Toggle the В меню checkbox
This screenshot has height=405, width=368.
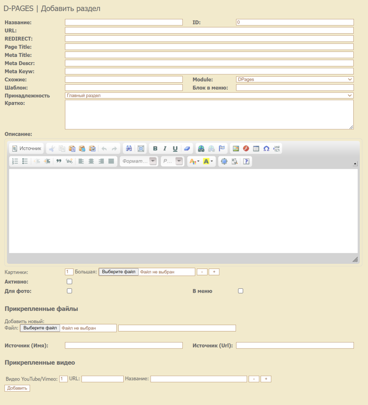(240, 291)
